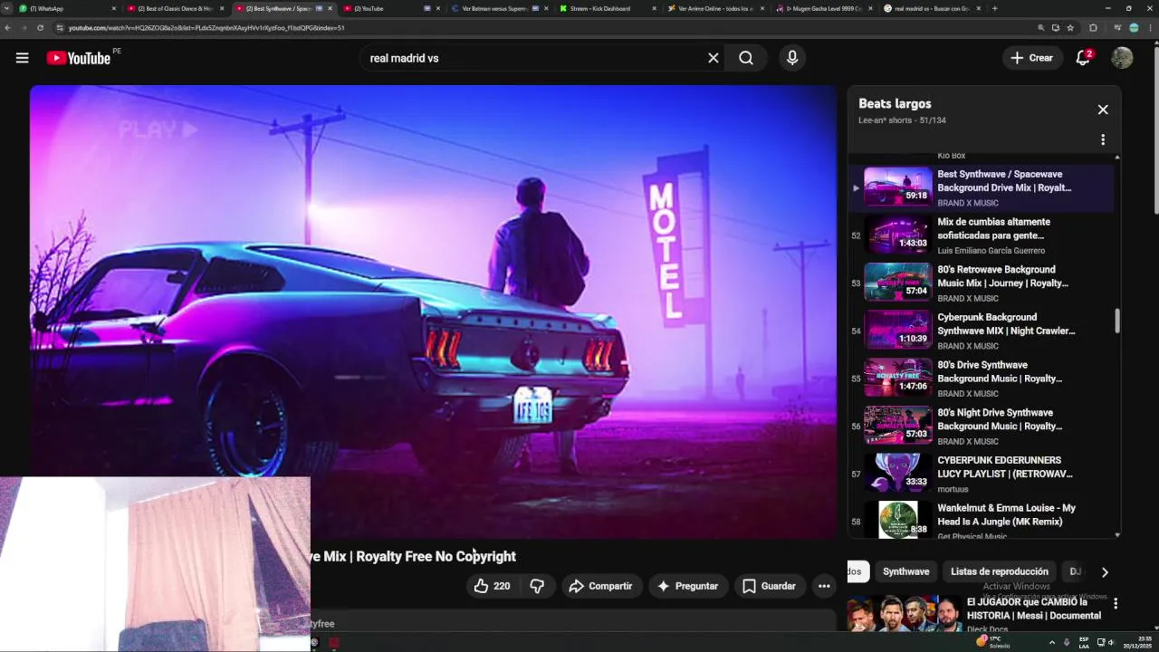Open the YouTube hamburger guide menu

22,58
